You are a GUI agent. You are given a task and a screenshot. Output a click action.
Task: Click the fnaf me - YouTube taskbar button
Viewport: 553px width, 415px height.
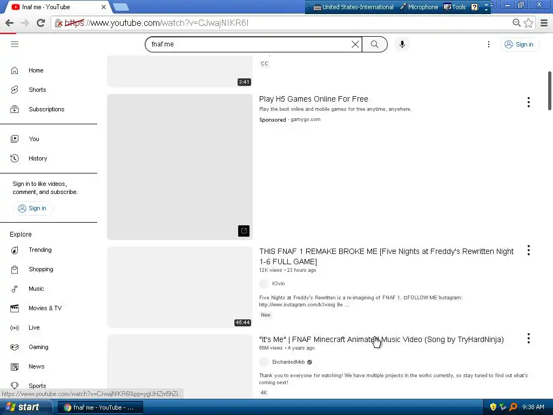[x=100, y=407]
